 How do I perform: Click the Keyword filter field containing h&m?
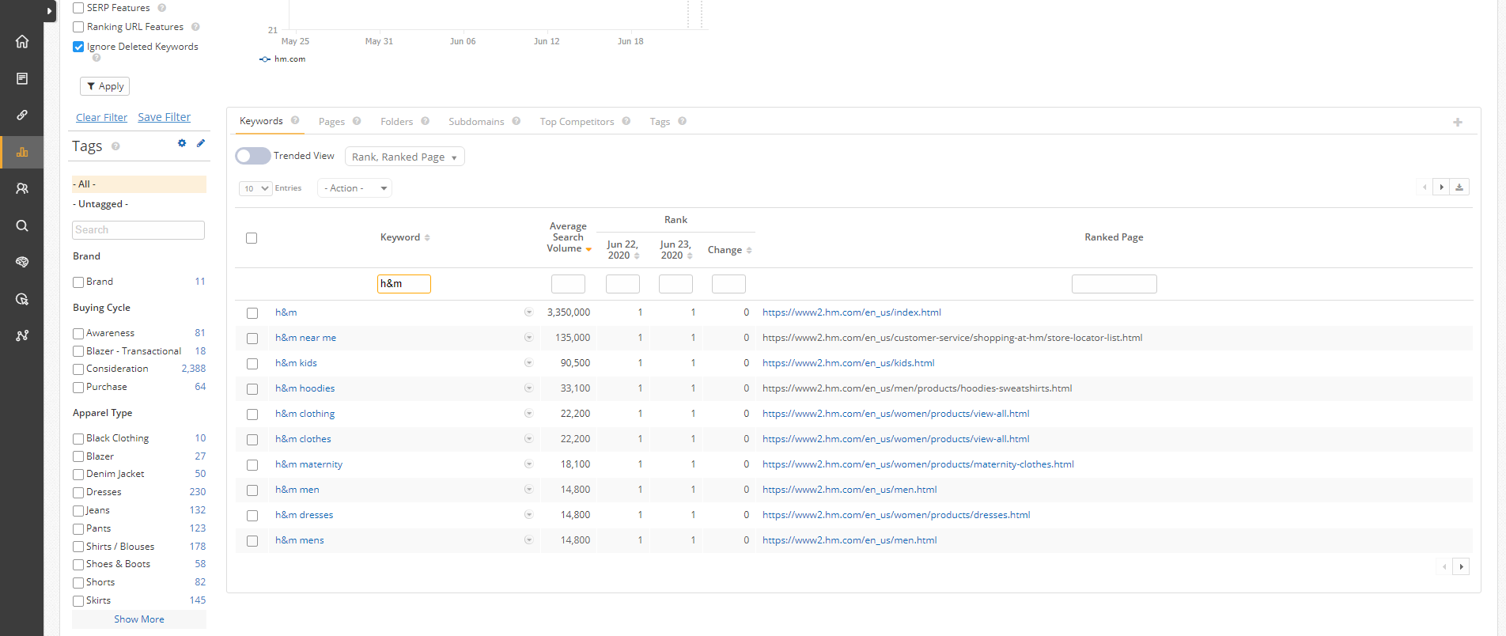click(404, 284)
